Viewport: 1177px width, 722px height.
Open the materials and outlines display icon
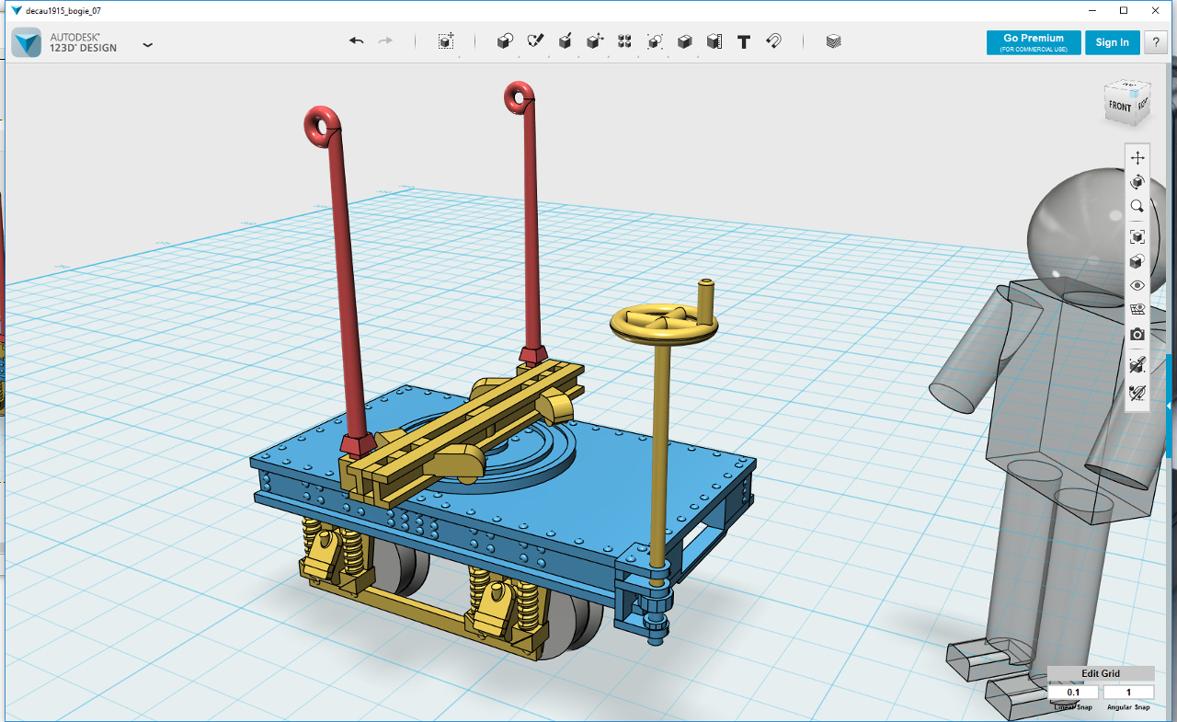[x=1137, y=261]
